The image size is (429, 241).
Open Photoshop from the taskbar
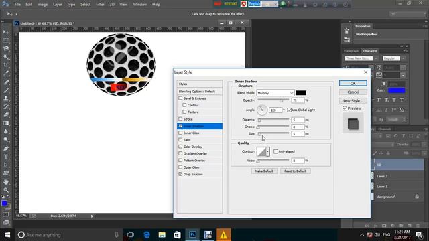coord(192,235)
